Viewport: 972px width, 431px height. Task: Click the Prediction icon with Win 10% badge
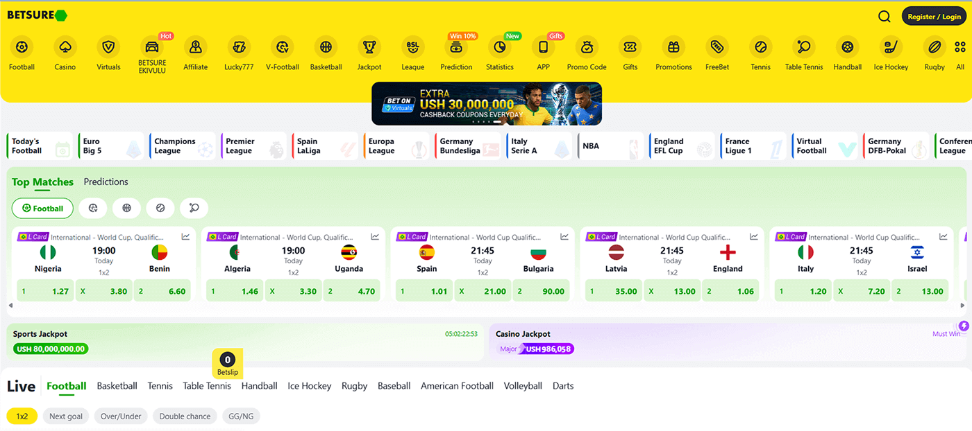click(456, 49)
